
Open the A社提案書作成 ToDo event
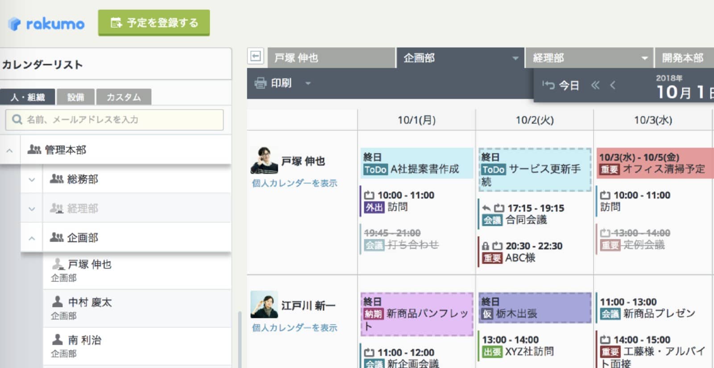pyautogui.click(x=417, y=163)
